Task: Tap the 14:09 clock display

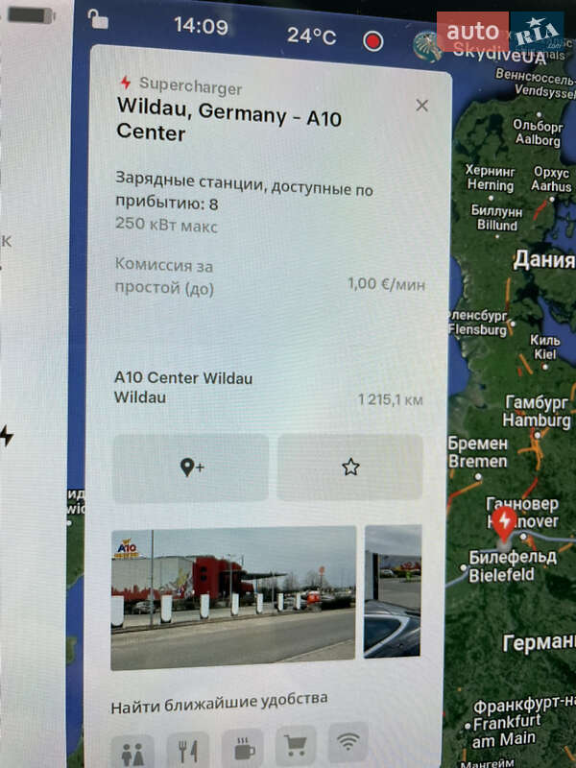Action: 202,26
